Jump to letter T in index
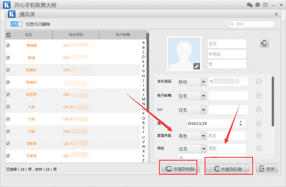 pos(144,132)
